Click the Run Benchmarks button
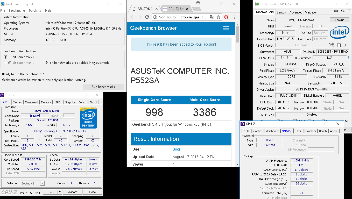Screen dimensions: 352x199 point(103,87)
